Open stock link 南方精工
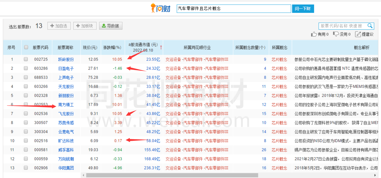The width and height of the screenshot is (381, 178). tap(66, 105)
